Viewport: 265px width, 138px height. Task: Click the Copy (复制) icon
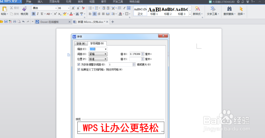(x=11, y=14)
